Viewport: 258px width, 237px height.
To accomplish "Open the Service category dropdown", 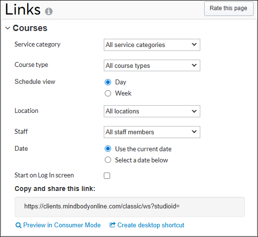I will 152,45.
